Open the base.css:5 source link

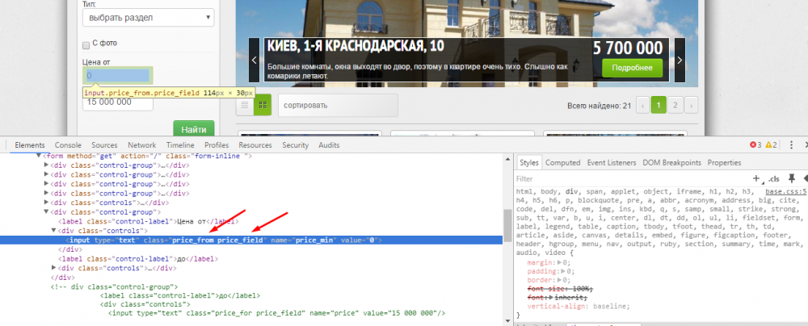(786, 191)
